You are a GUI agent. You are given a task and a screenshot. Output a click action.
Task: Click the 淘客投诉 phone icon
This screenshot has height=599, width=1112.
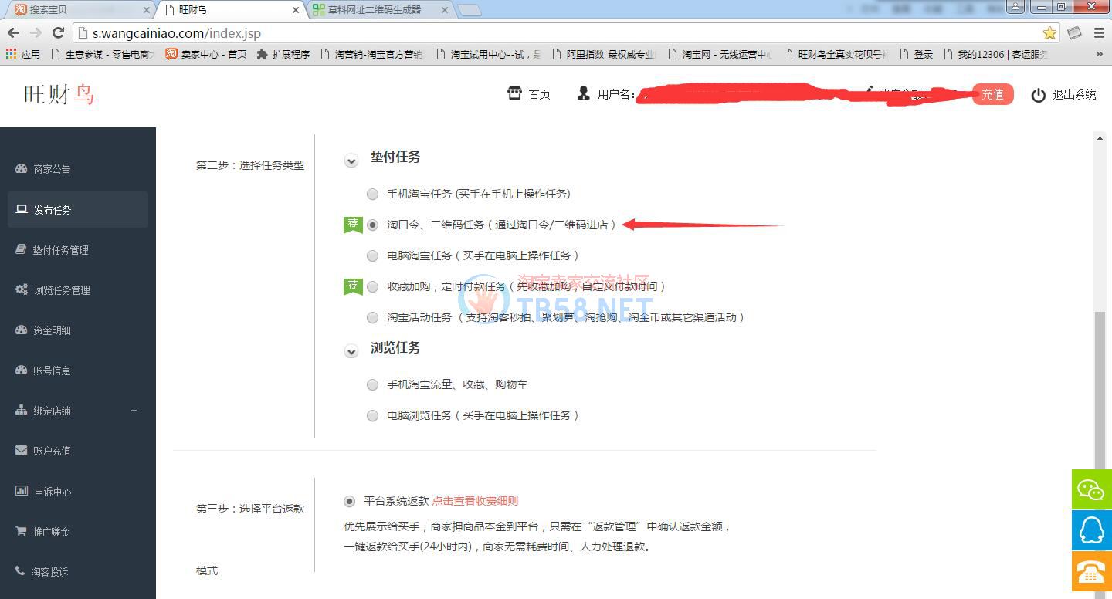coord(20,571)
